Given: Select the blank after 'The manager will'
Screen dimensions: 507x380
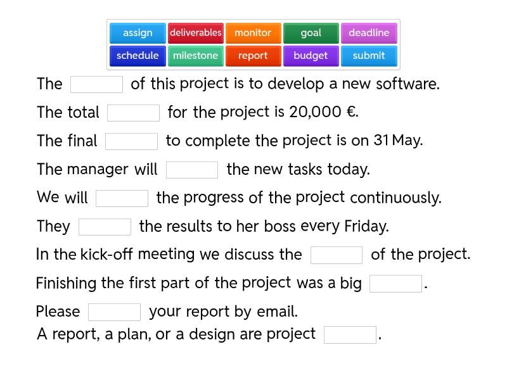Looking at the screenshot, I should coord(192,170).
